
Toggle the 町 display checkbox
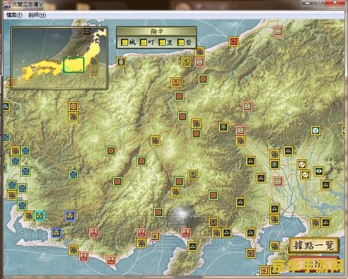pos(144,43)
